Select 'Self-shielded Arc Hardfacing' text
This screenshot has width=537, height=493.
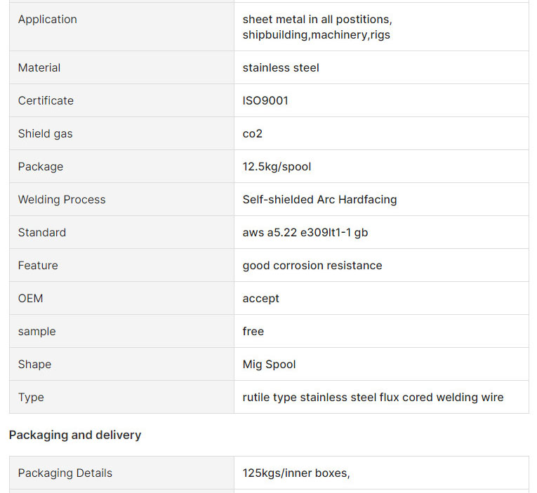click(x=319, y=200)
